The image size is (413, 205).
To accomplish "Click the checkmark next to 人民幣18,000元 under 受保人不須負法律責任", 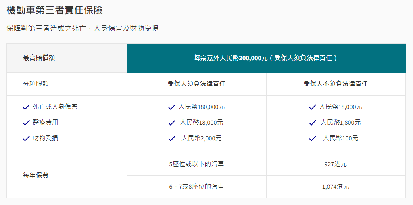I will (313, 107).
